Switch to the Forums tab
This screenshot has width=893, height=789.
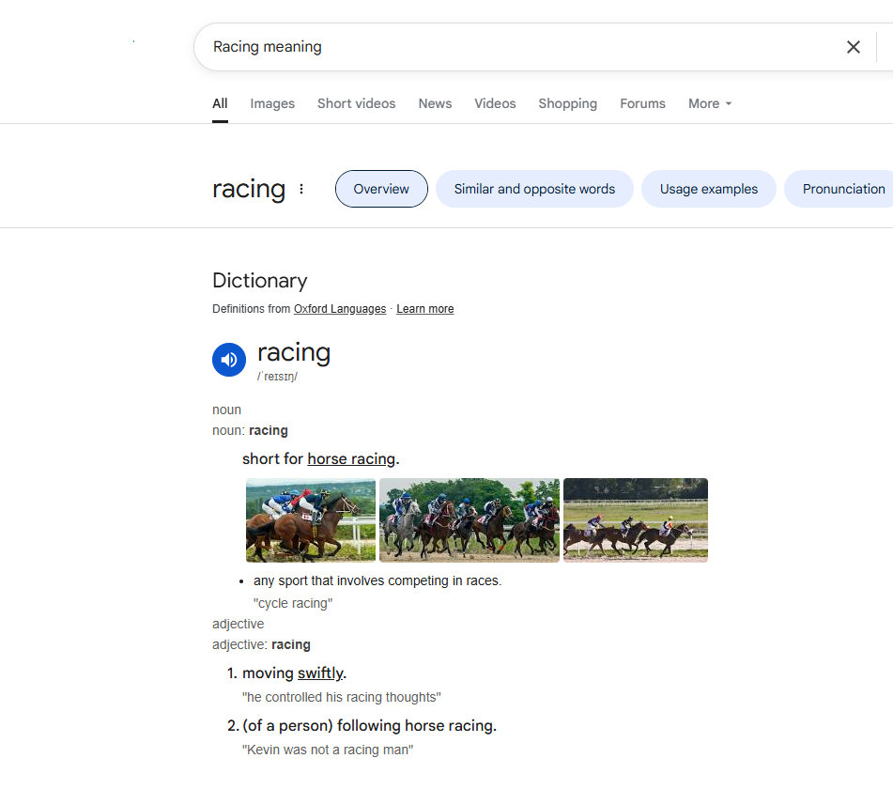point(642,103)
